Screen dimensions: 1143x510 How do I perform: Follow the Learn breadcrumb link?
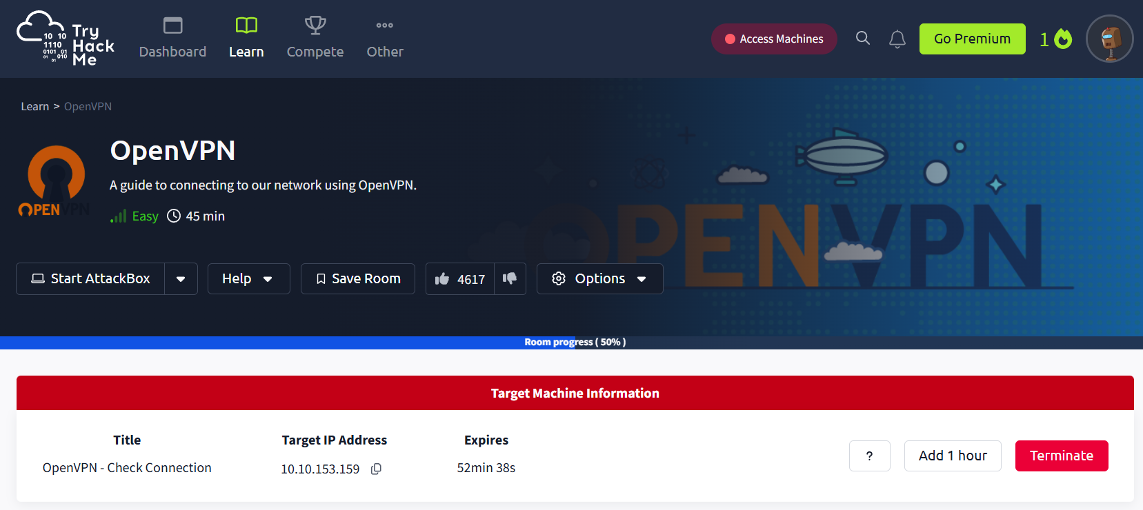click(x=34, y=106)
